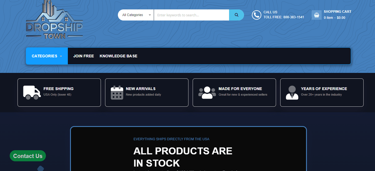
Task: Click the magnifying glass search button
Action: 237,15
